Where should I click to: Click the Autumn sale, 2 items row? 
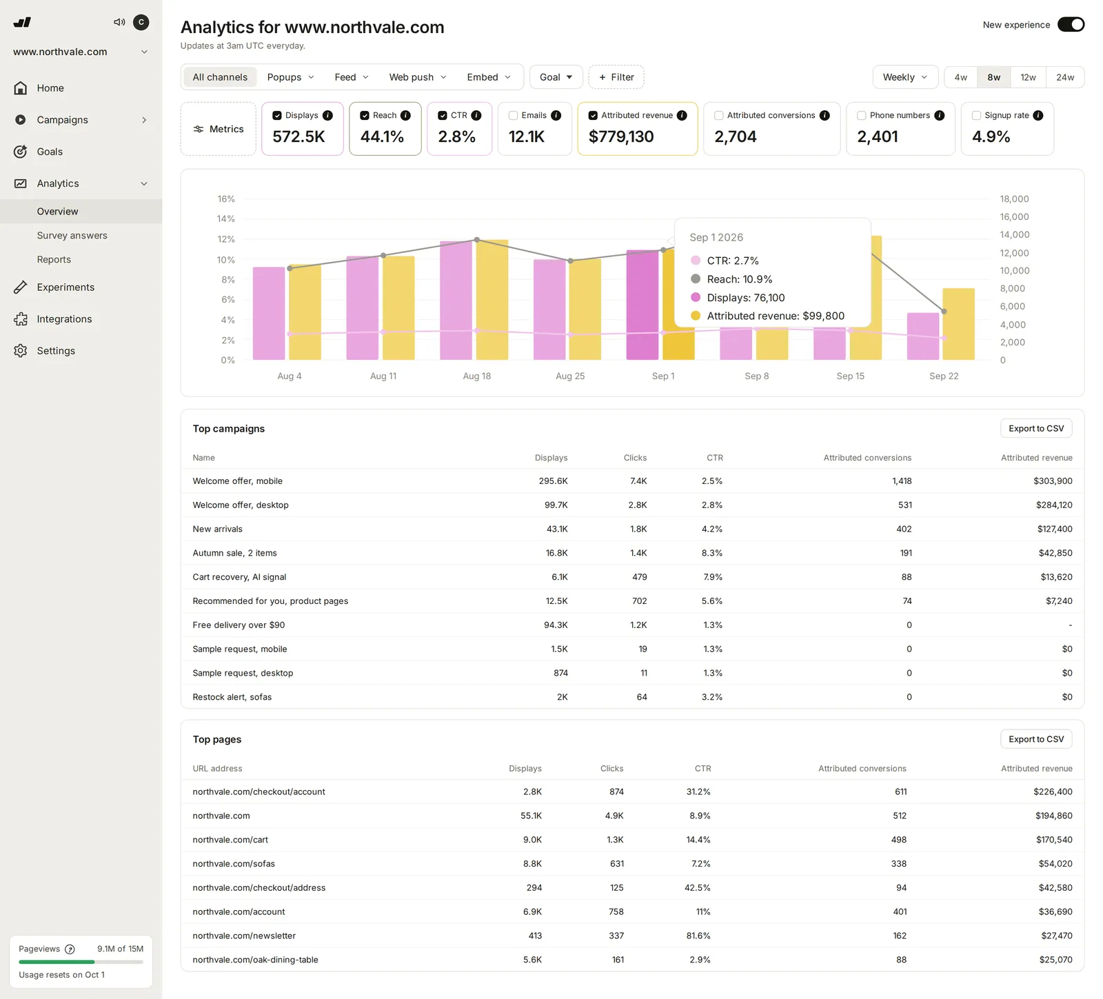pyautogui.click(x=632, y=553)
